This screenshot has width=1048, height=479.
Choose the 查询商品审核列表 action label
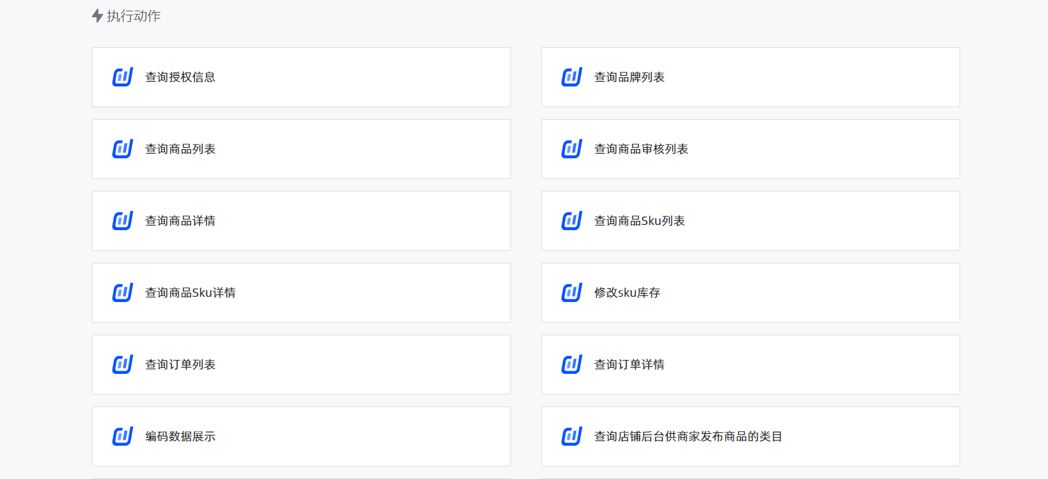tap(641, 149)
